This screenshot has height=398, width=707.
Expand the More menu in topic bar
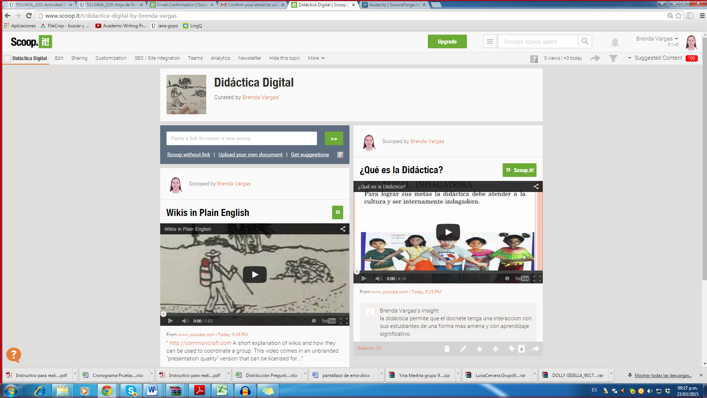tap(316, 58)
